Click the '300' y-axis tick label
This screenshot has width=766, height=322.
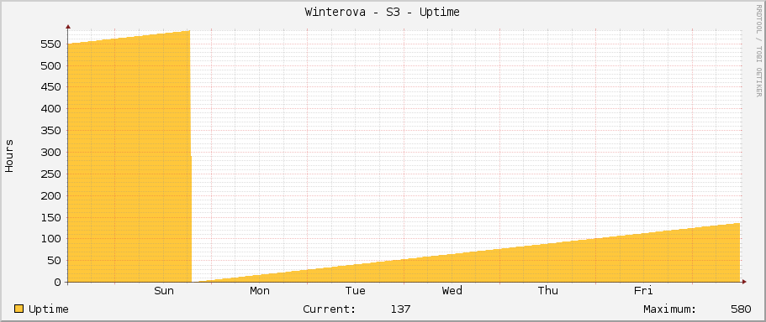pos(51,152)
